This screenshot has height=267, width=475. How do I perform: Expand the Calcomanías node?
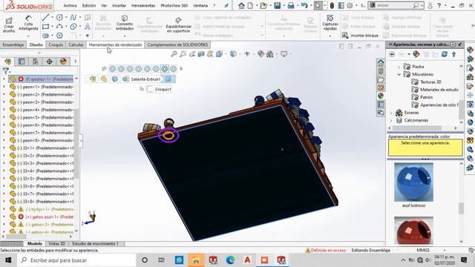click(391, 120)
